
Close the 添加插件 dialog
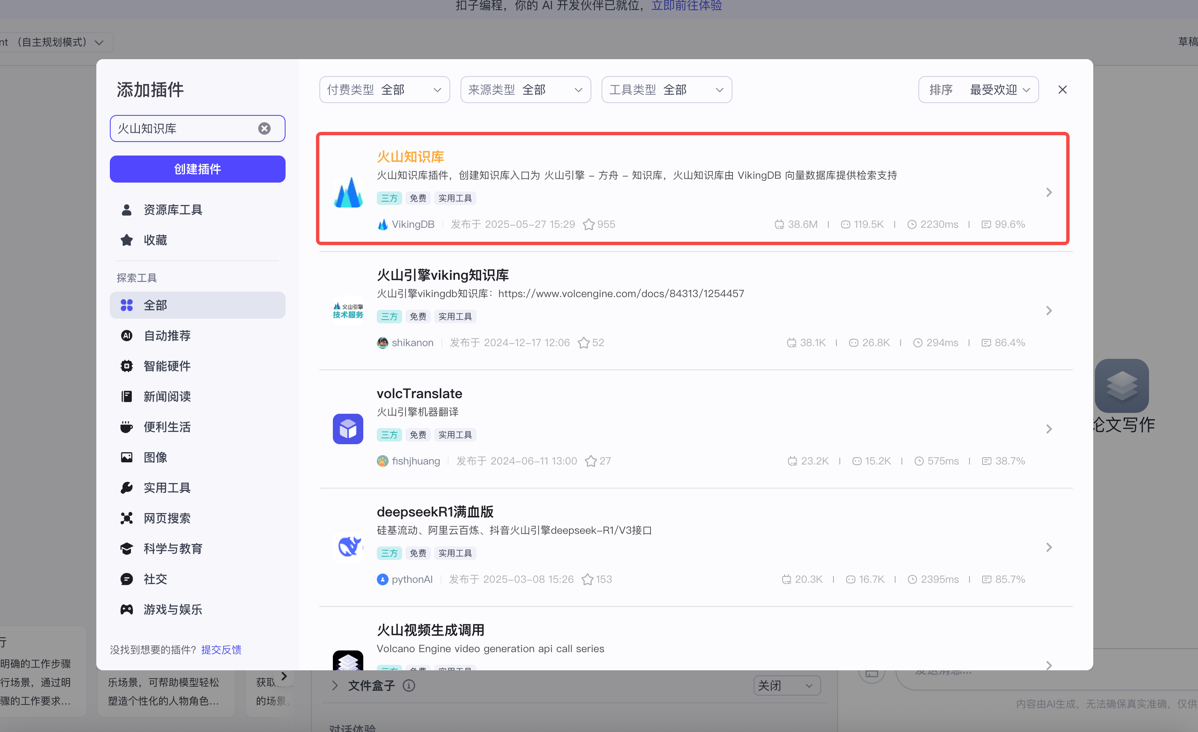coord(1062,90)
